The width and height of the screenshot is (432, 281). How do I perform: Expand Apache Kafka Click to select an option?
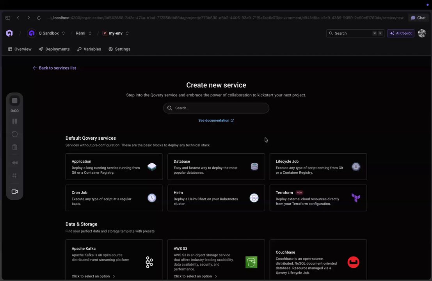(x=93, y=276)
